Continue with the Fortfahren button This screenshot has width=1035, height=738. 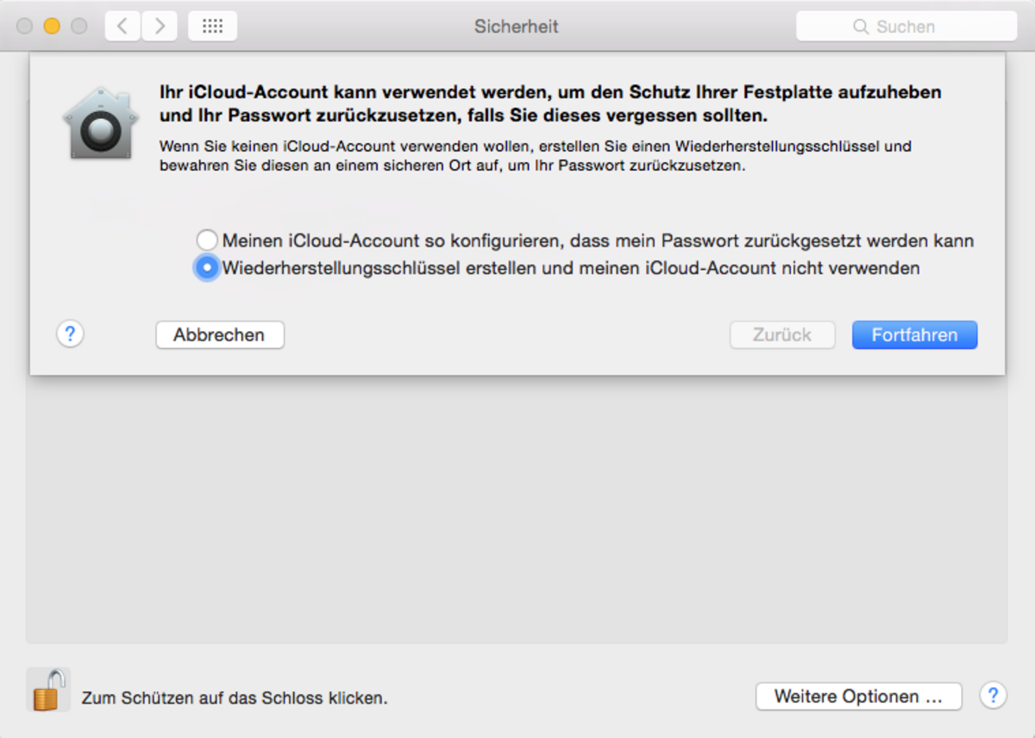point(914,335)
